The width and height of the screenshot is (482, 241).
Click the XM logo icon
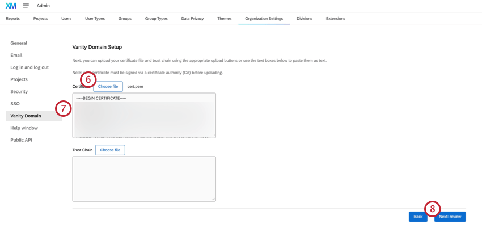pos(11,6)
